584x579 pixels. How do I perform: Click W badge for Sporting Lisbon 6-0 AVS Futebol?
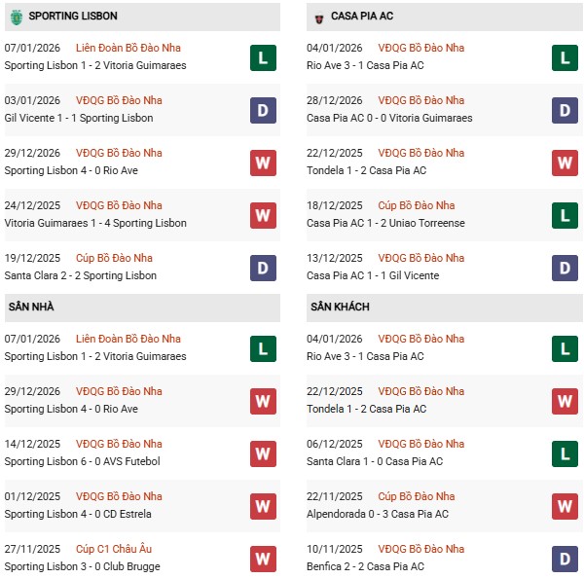262,453
